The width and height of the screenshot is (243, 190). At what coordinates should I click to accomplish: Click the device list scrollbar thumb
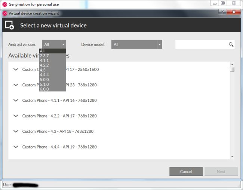(232, 69)
